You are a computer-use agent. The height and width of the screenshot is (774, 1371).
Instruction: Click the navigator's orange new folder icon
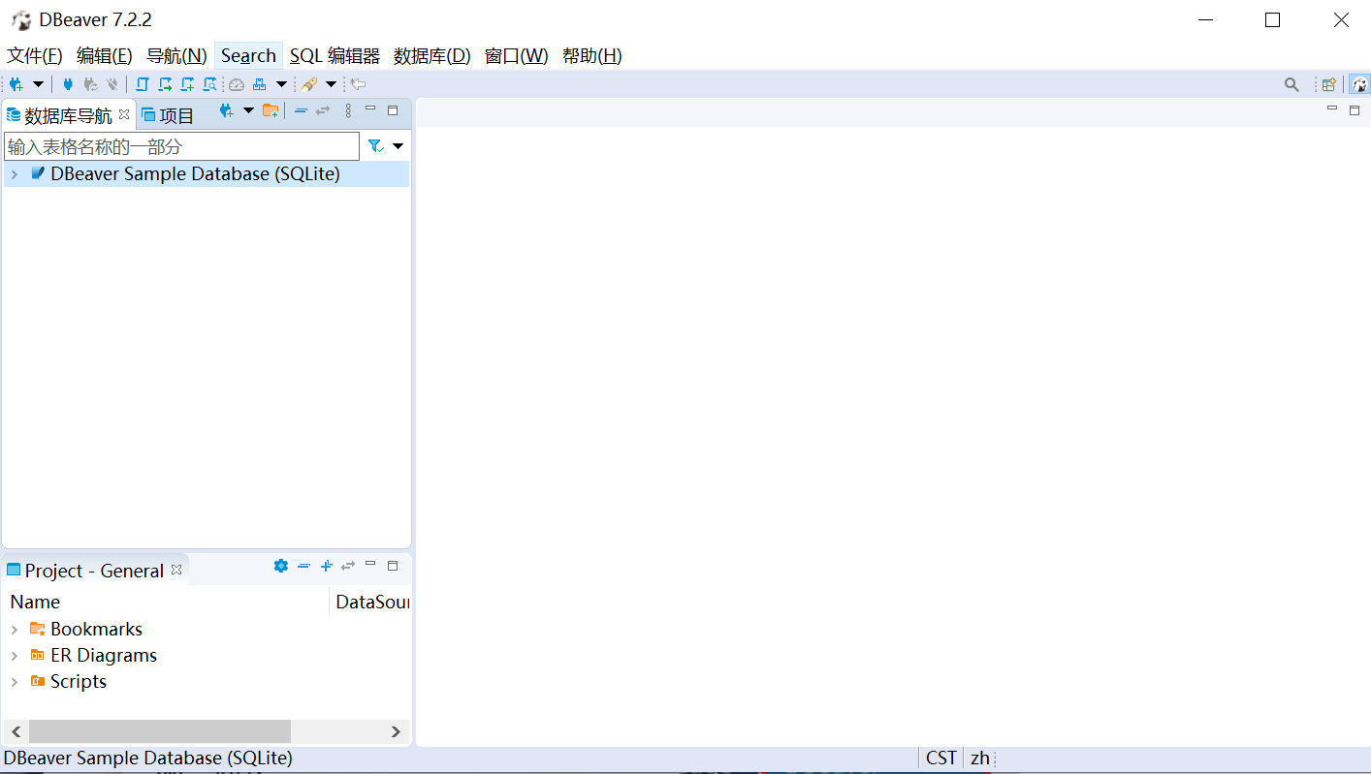271,111
